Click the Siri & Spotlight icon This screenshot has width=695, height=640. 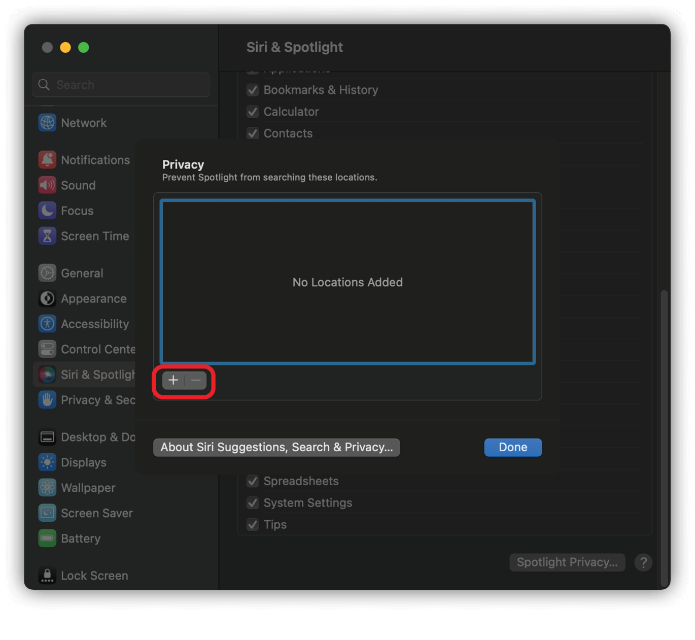tap(47, 375)
